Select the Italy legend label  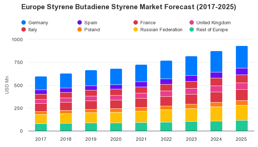32,30
